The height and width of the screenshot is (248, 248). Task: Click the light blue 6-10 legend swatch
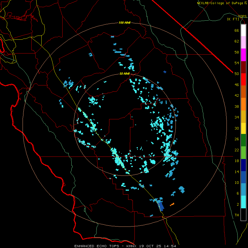243,190
